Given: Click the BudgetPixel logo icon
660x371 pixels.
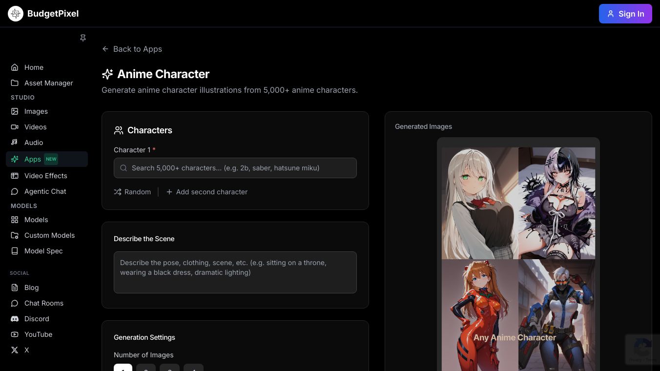Looking at the screenshot, I should point(15,14).
